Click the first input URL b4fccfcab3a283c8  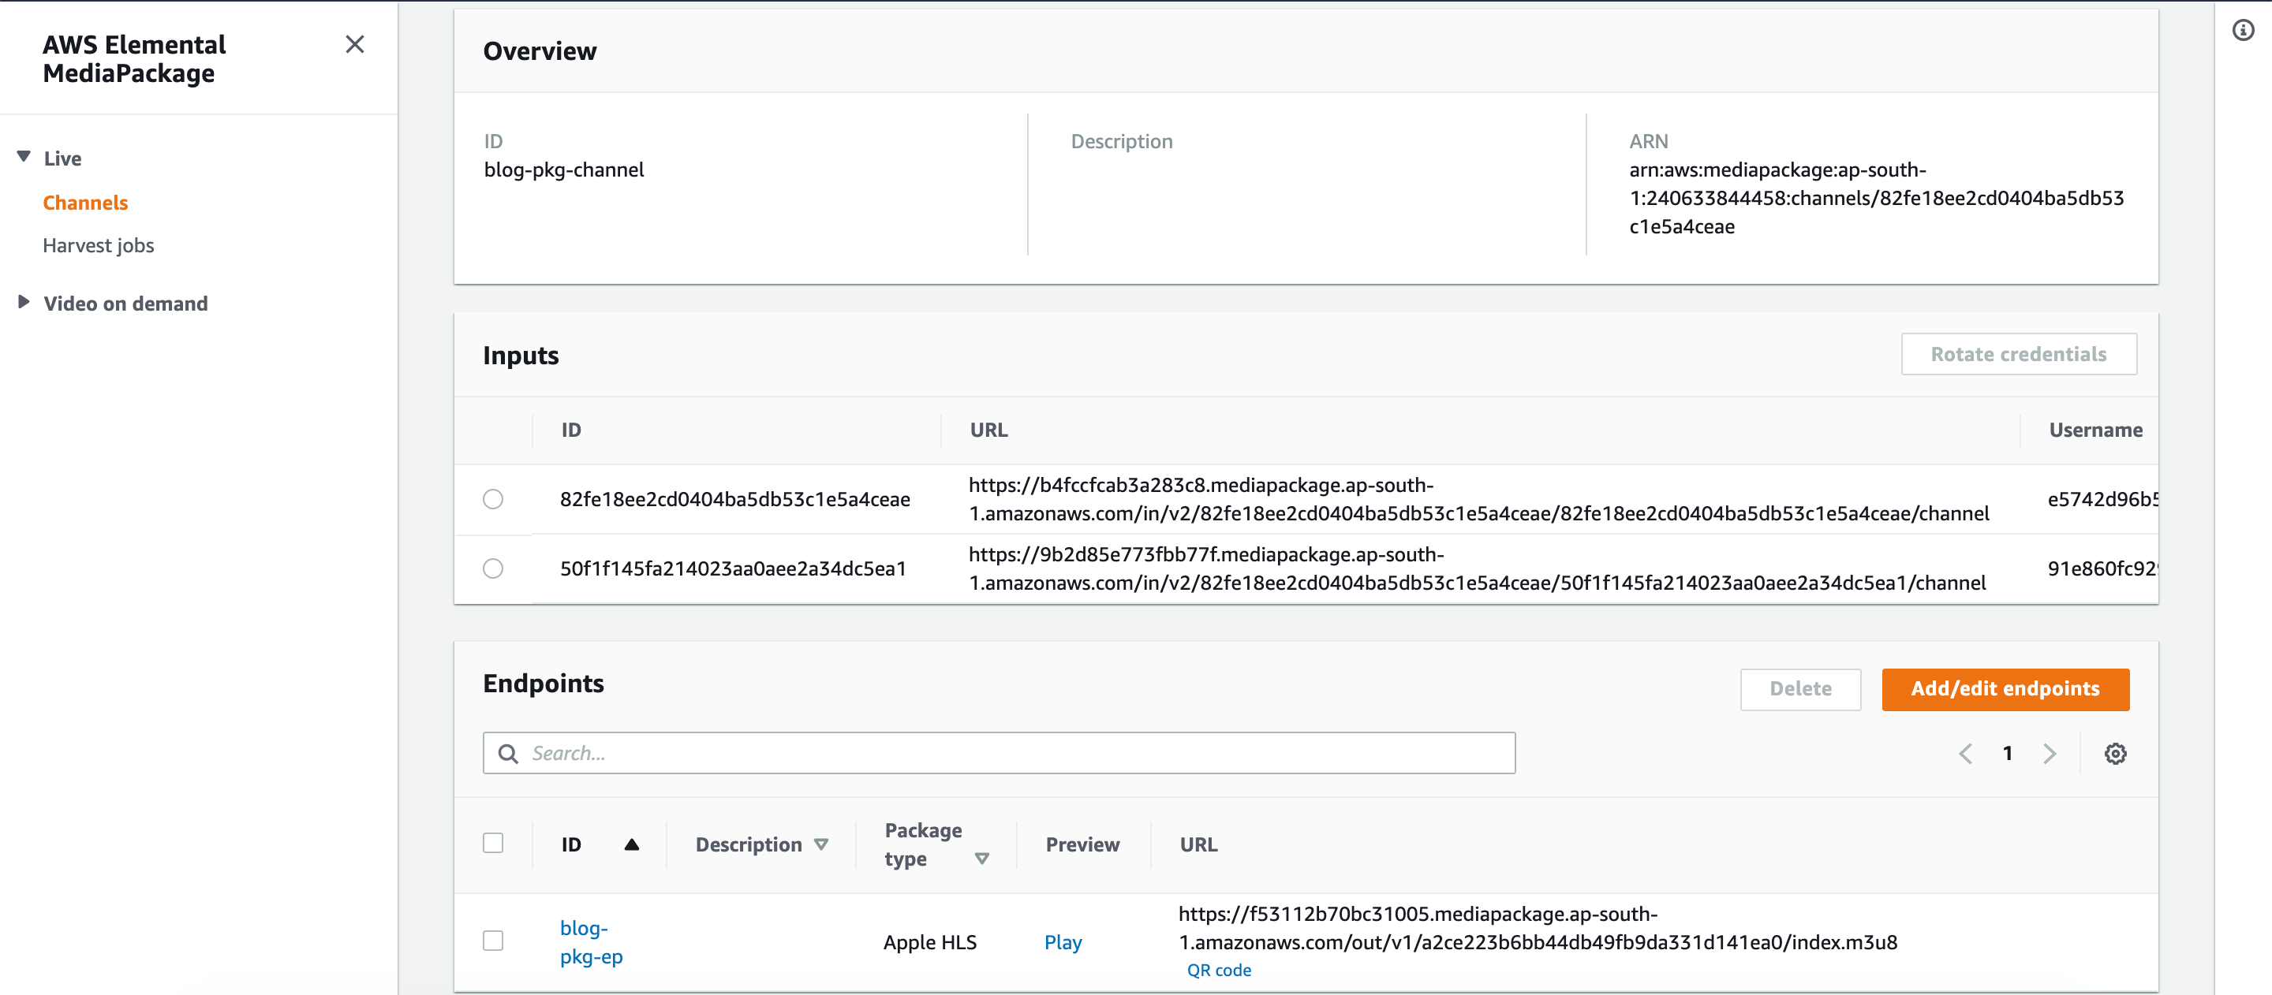(1479, 499)
